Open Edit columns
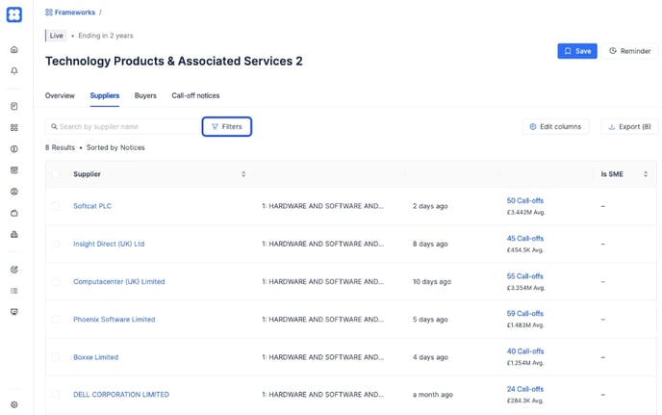Image resolution: width=662 pixels, height=415 pixels. tap(555, 126)
